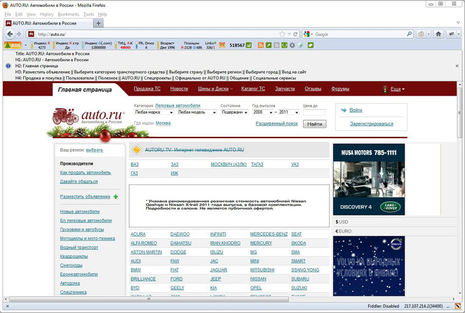
Task: Open the File menu
Action: click(8, 14)
